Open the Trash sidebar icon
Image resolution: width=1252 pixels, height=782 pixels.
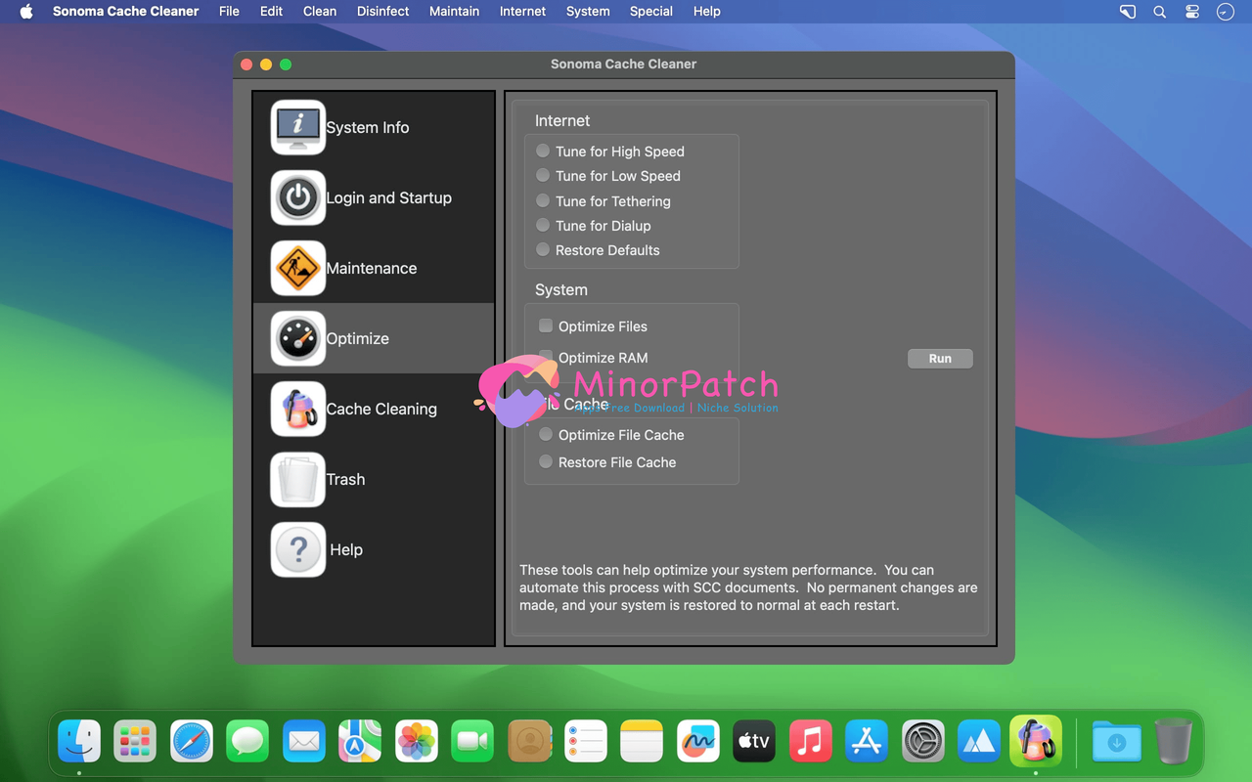[x=298, y=479]
